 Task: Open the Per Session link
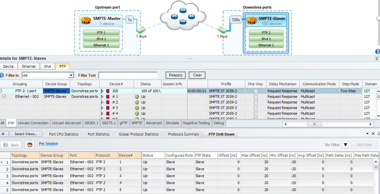(48, 144)
